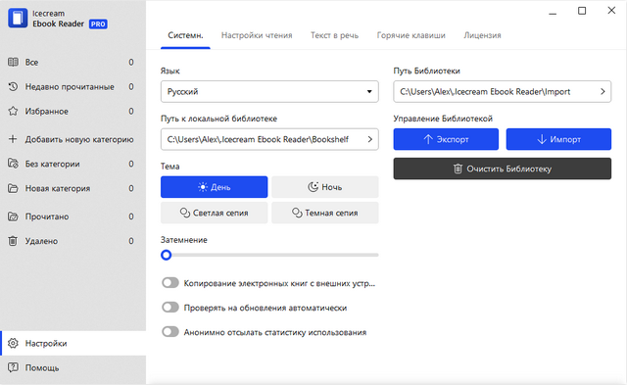The height and width of the screenshot is (385, 627).
Task: Open the Язык dropdown showing Русский
Action: click(x=269, y=91)
